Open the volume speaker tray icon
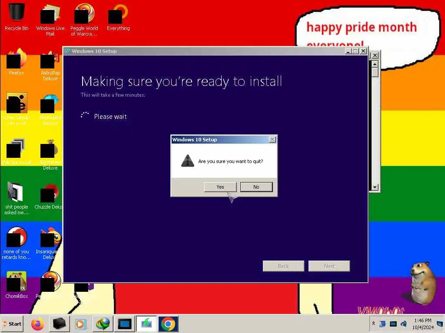Viewport: 445px width, 333px height. [x=404, y=323]
